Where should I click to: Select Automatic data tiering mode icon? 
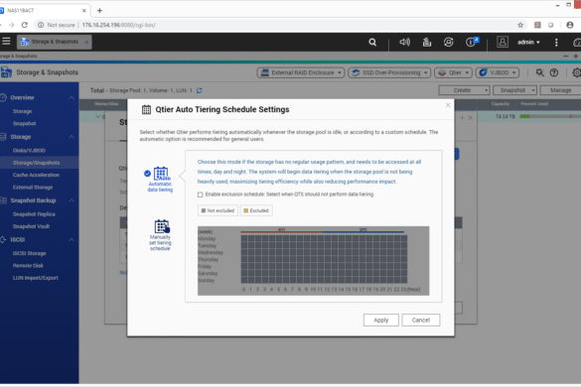[x=161, y=174]
